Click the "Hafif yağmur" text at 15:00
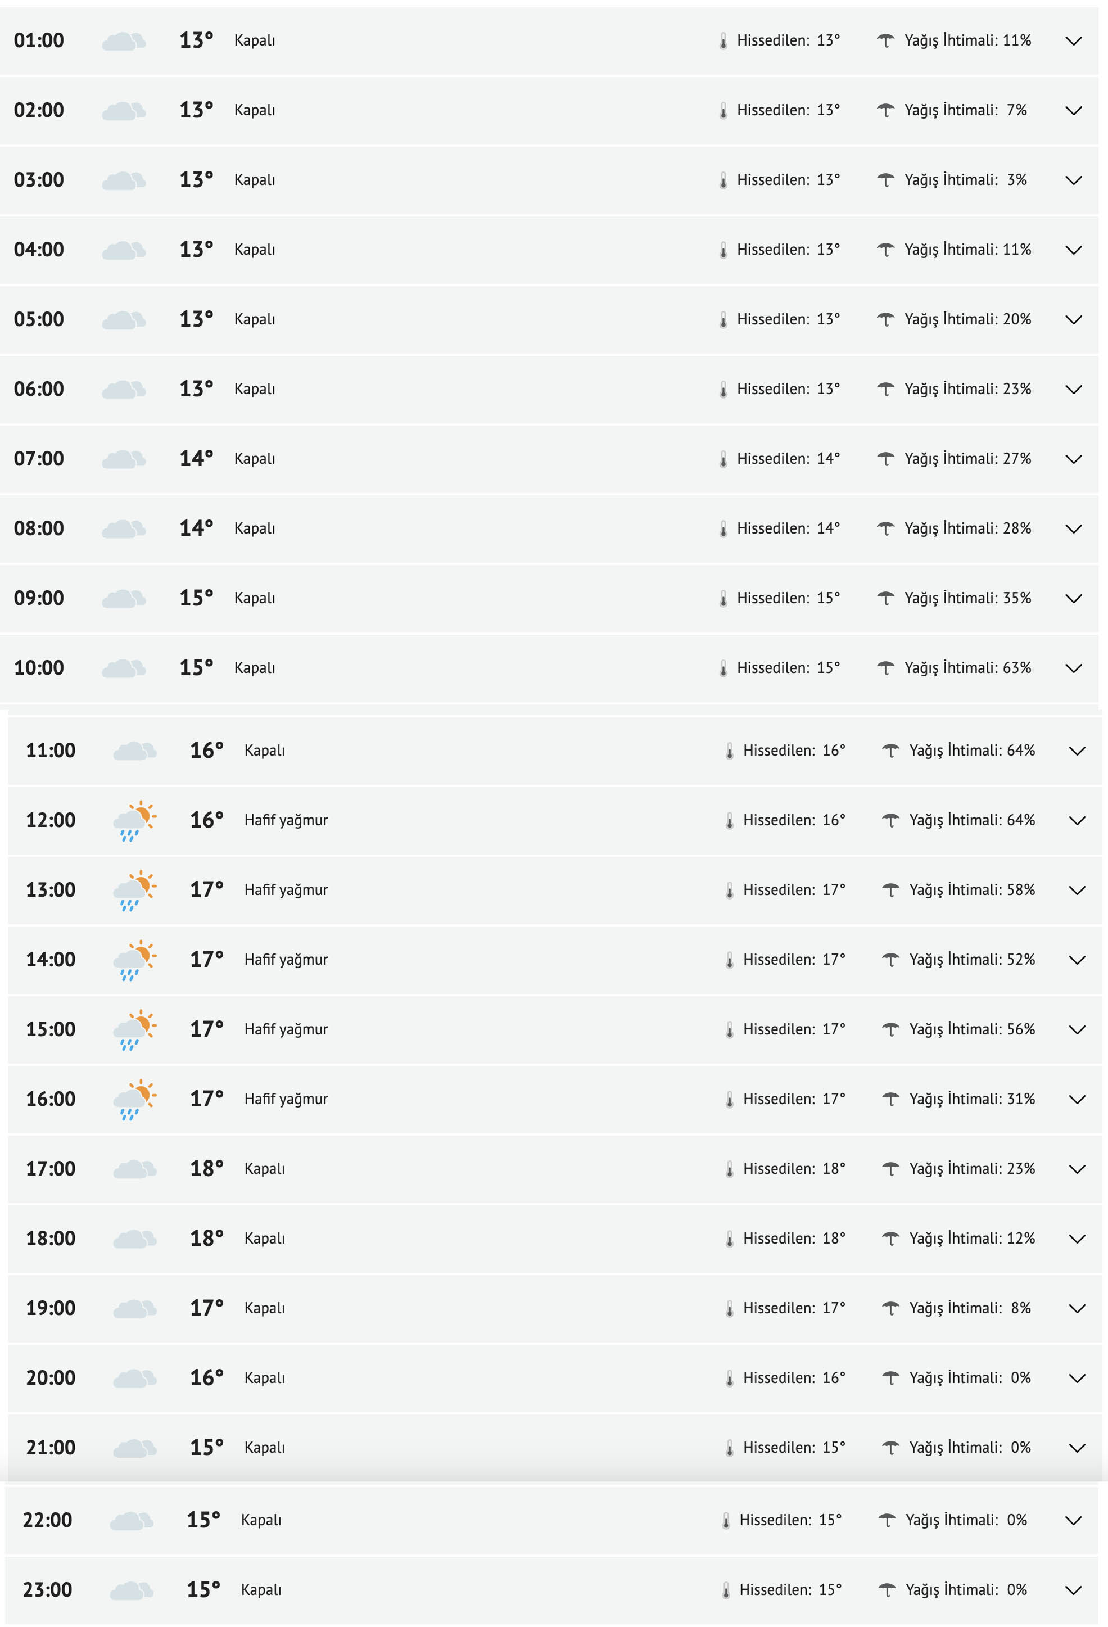The image size is (1108, 1627). click(286, 1029)
